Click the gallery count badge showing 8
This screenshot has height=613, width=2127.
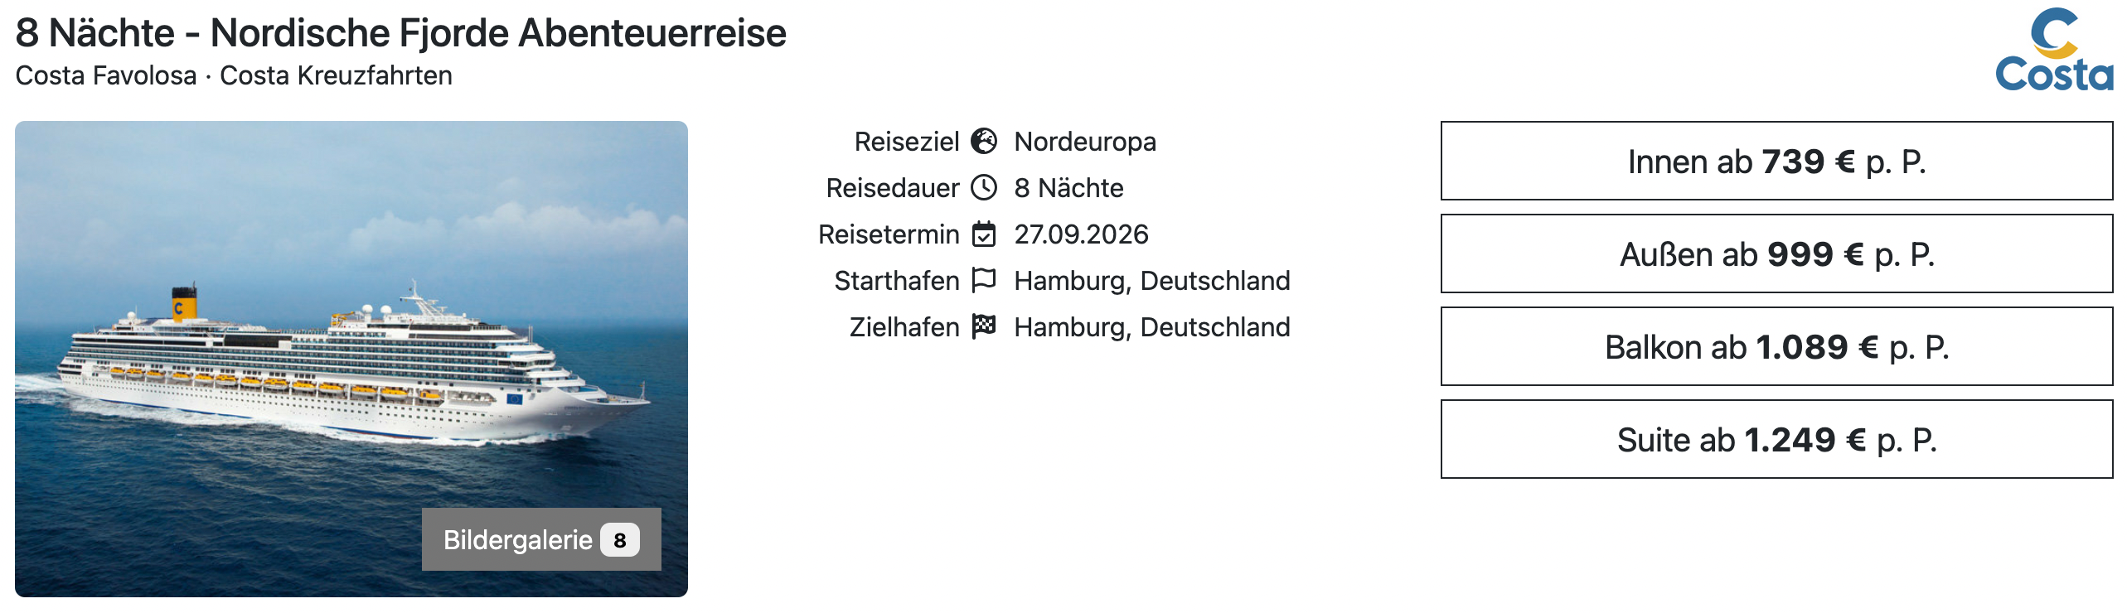coord(620,540)
